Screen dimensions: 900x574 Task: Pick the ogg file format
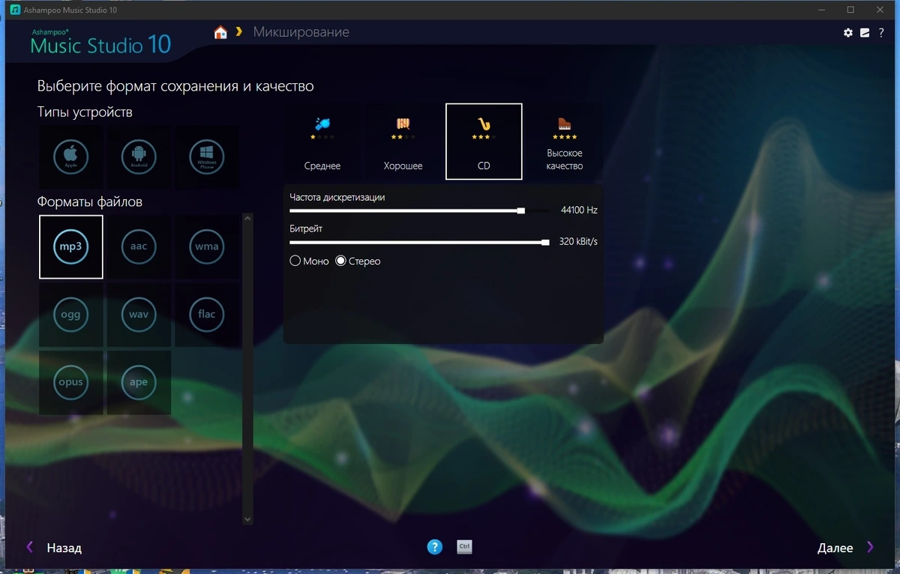(71, 315)
